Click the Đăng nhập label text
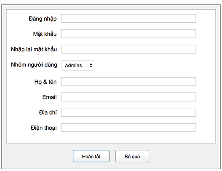 tap(43, 19)
